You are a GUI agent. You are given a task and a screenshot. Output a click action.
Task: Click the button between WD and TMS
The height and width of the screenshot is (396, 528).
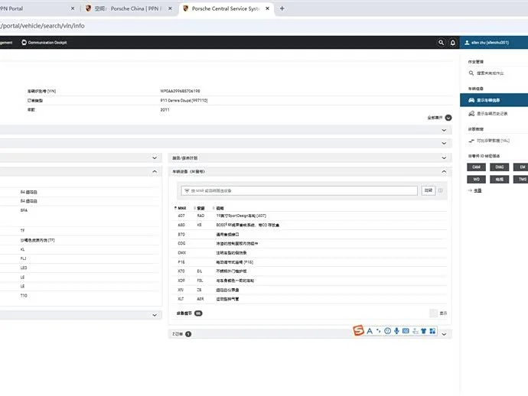click(500, 180)
